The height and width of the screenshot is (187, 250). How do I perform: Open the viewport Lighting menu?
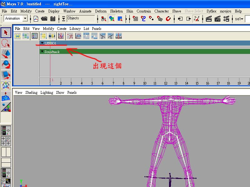(x=47, y=93)
